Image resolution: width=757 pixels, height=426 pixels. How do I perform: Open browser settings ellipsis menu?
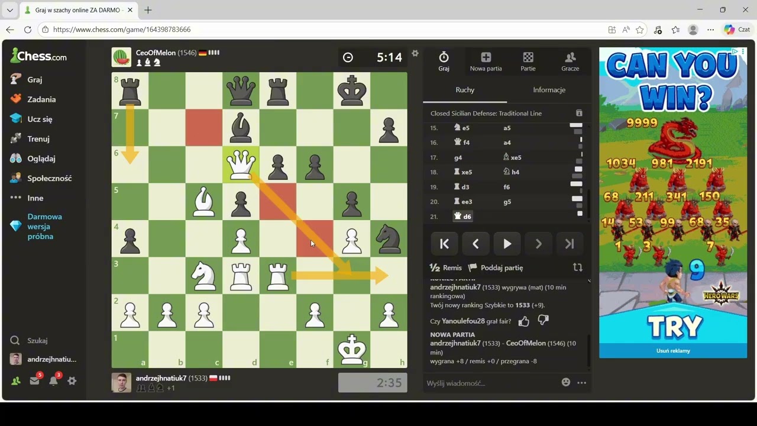[711, 30]
